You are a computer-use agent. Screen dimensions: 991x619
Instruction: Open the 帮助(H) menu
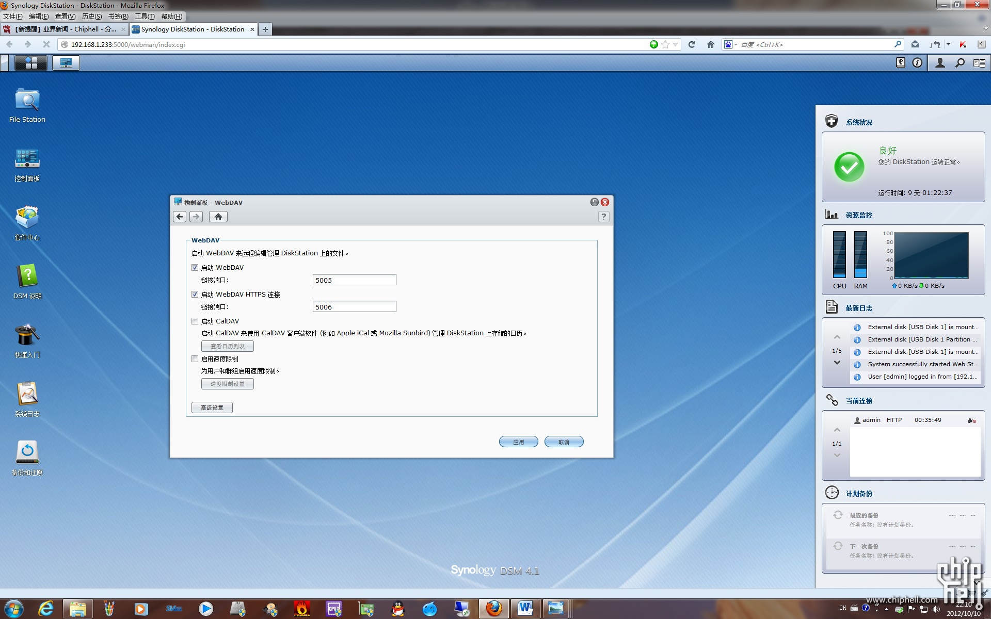click(171, 17)
